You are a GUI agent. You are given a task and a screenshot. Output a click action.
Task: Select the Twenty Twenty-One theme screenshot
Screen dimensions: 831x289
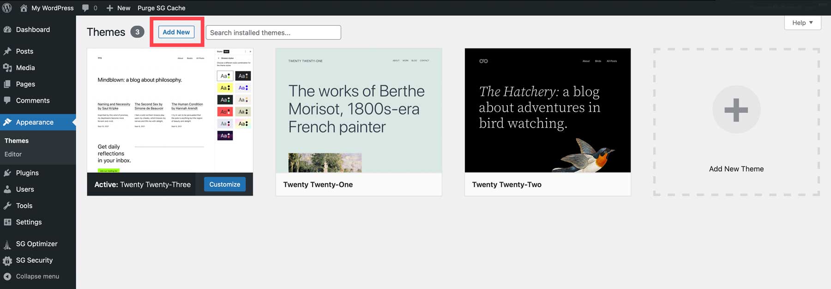tap(359, 110)
